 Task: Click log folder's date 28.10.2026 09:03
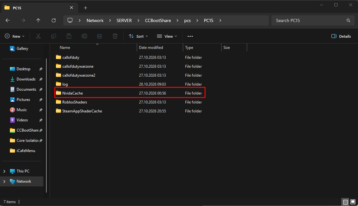pos(152,84)
